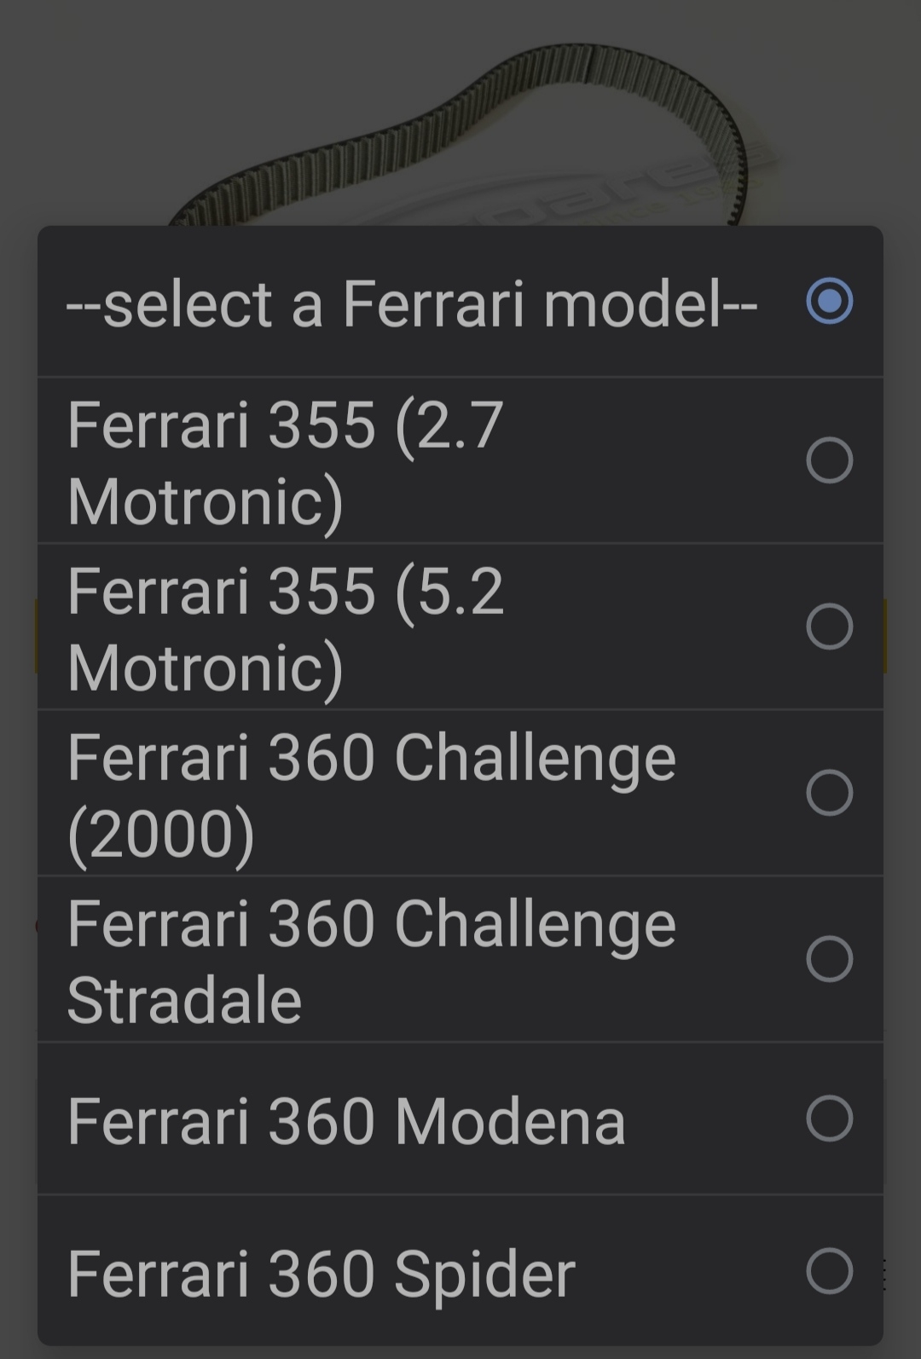Tap the yellow bar edge left of dialog
The width and height of the screenshot is (921, 1359).
click(x=35, y=636)
